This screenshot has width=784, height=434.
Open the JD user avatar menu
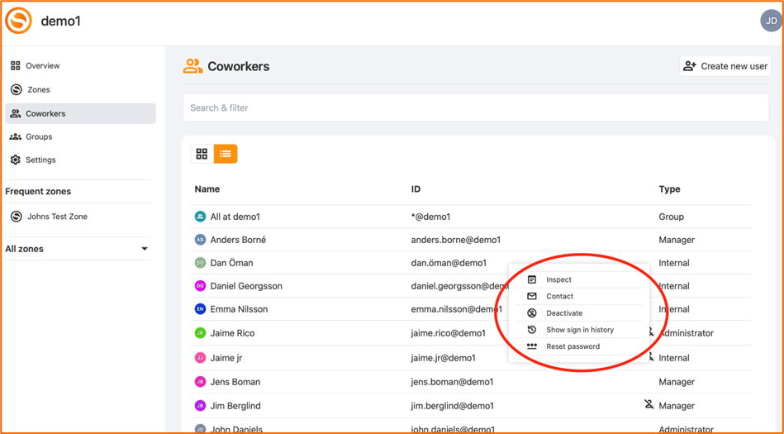click(x=770, y=21)
